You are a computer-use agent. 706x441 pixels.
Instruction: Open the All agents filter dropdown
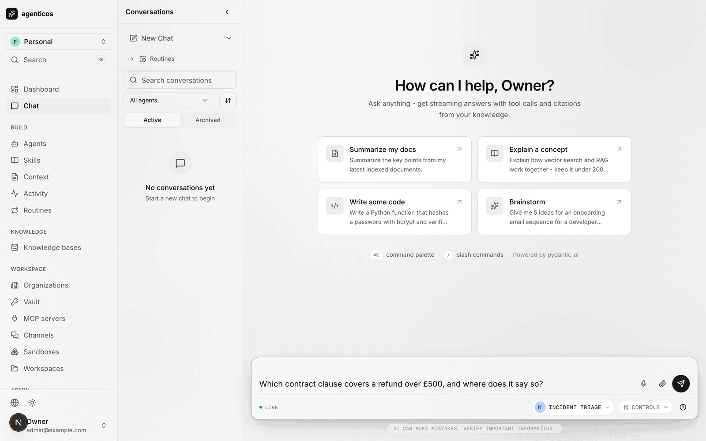click(x=169, y=101)
